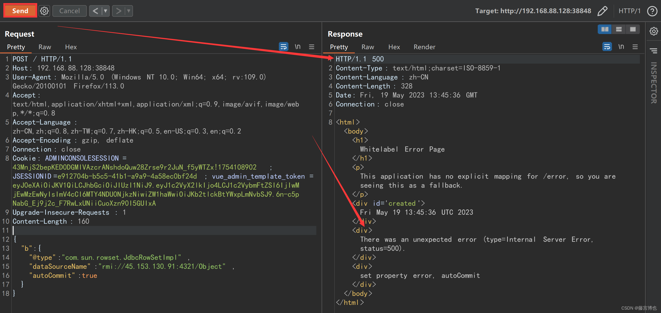Toggle word wrap in Request panel
Screen dimensions: 661x313
point(284,47)
